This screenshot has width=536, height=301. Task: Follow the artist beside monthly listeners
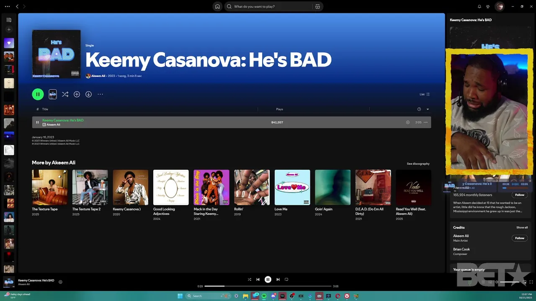520,195
